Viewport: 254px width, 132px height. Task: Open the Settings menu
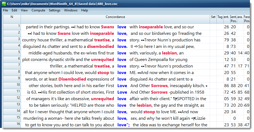click(x=55, y=10)
